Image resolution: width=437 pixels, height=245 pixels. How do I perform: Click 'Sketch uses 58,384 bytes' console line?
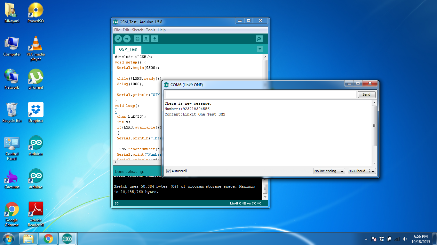tap(185, 186)
